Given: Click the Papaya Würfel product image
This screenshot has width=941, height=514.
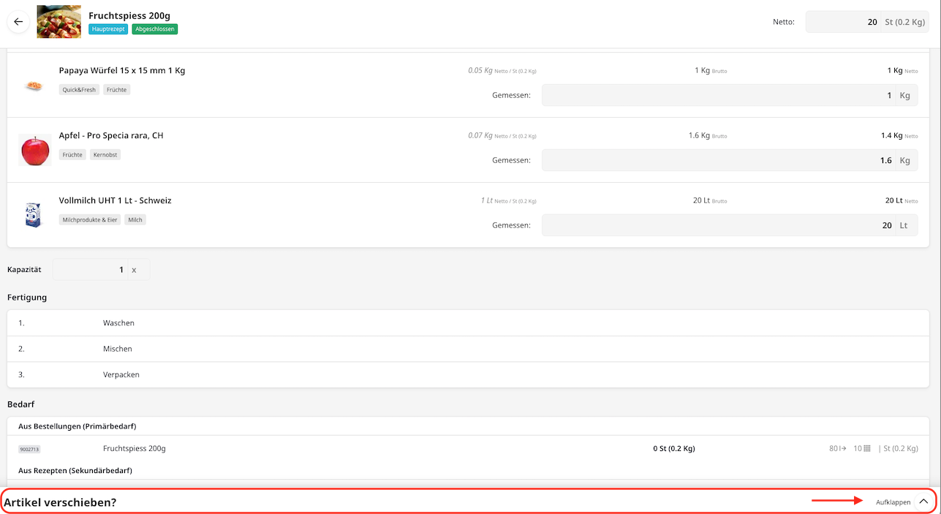Looking at the screenshot, I should [34, 86].
